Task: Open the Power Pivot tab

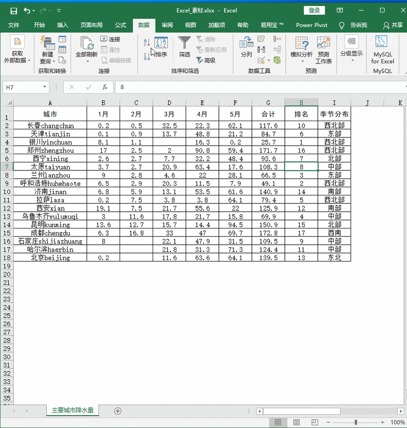Action: pyautogui.click(x=311, y=24)
